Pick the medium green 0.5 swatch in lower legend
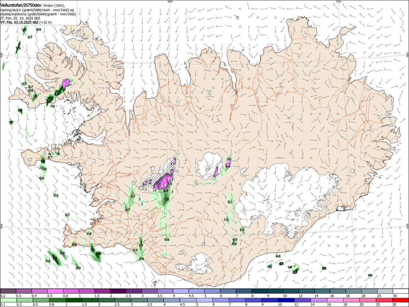 tap(41, 300)
